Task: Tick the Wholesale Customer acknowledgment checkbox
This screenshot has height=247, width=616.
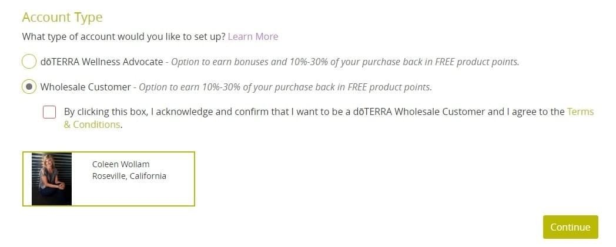Action: point(49,112)
